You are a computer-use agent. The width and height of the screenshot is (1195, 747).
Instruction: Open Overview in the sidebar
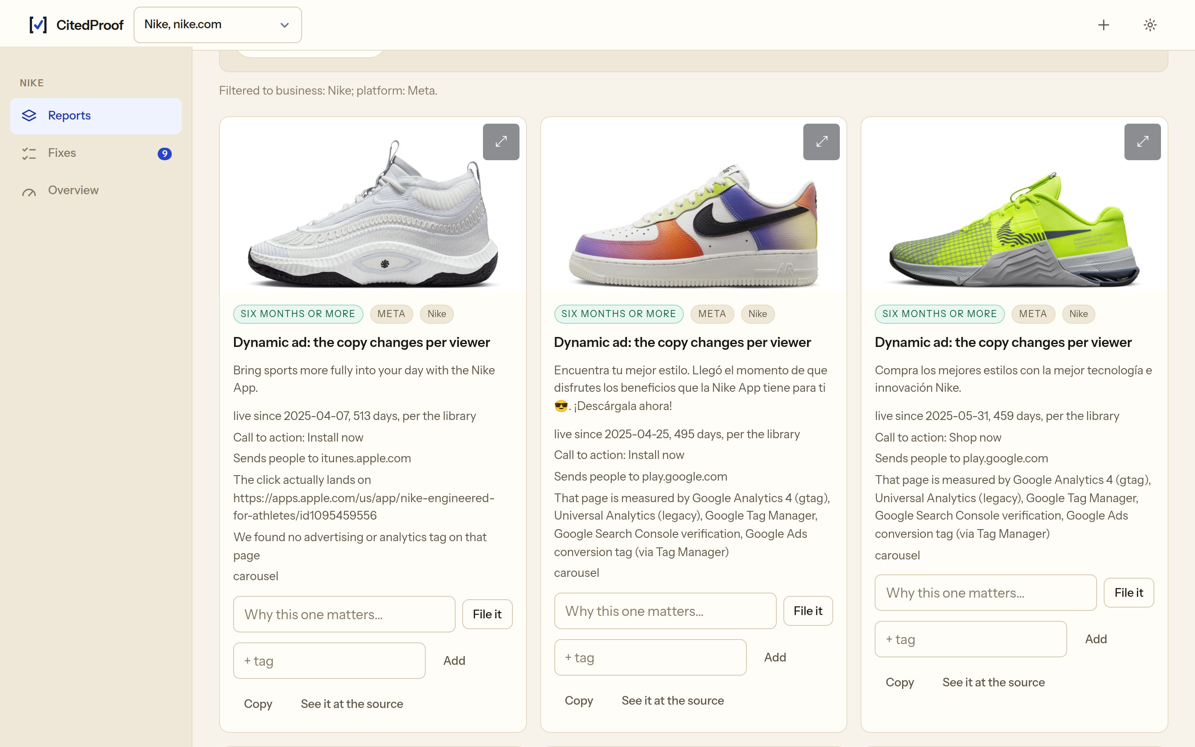coord(96,191)
